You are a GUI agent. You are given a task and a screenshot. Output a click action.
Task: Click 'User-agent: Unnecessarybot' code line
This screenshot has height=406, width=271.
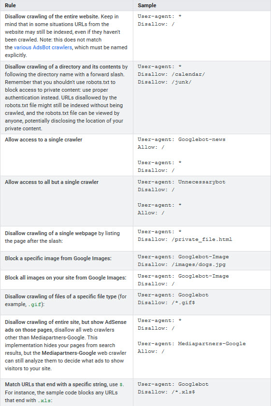pyautogui.click(x=181, y=182)
